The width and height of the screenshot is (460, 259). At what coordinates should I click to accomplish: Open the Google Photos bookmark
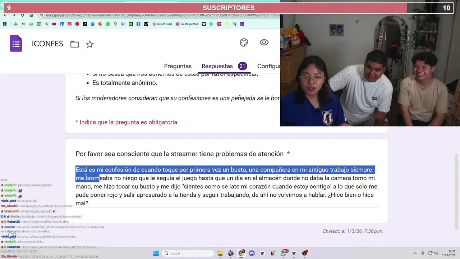(x=46, y=24)
